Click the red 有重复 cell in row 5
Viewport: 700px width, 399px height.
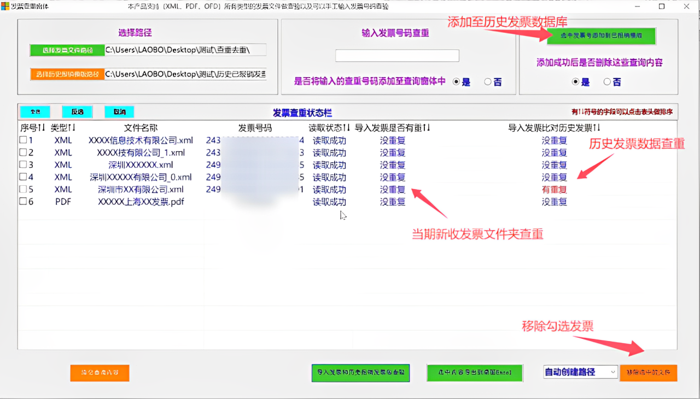[555, 189]
